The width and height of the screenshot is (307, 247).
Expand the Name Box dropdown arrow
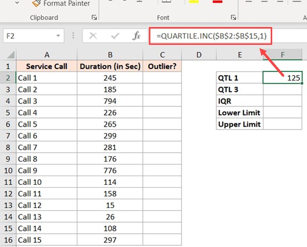point(58,36)
